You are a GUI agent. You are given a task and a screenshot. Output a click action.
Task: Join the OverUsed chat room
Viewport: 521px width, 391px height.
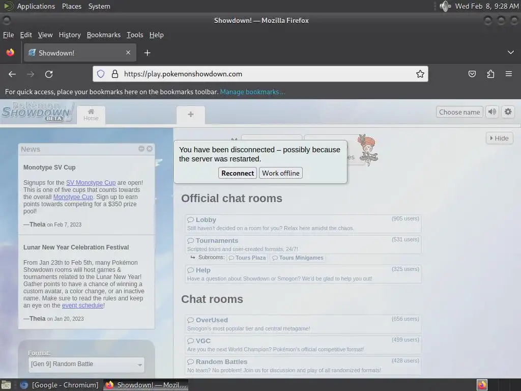[303, 324]
